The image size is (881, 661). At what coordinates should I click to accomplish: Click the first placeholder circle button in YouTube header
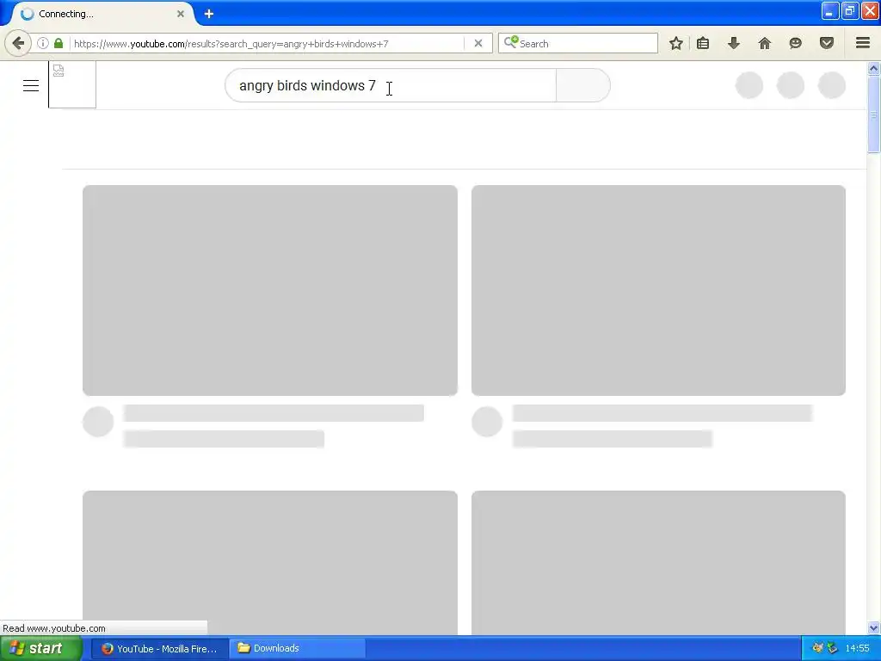(x=749, y=85)
